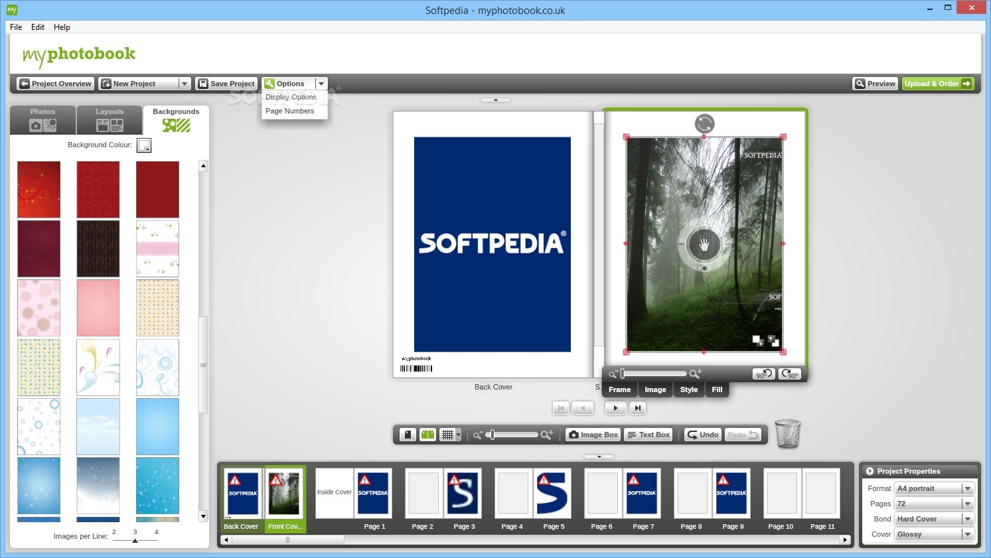The image size is (991, 558).
Task: Open the Fill tab
Action: click(x=717, y=389)
